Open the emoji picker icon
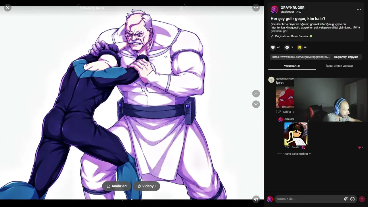 tap(352, 199)
